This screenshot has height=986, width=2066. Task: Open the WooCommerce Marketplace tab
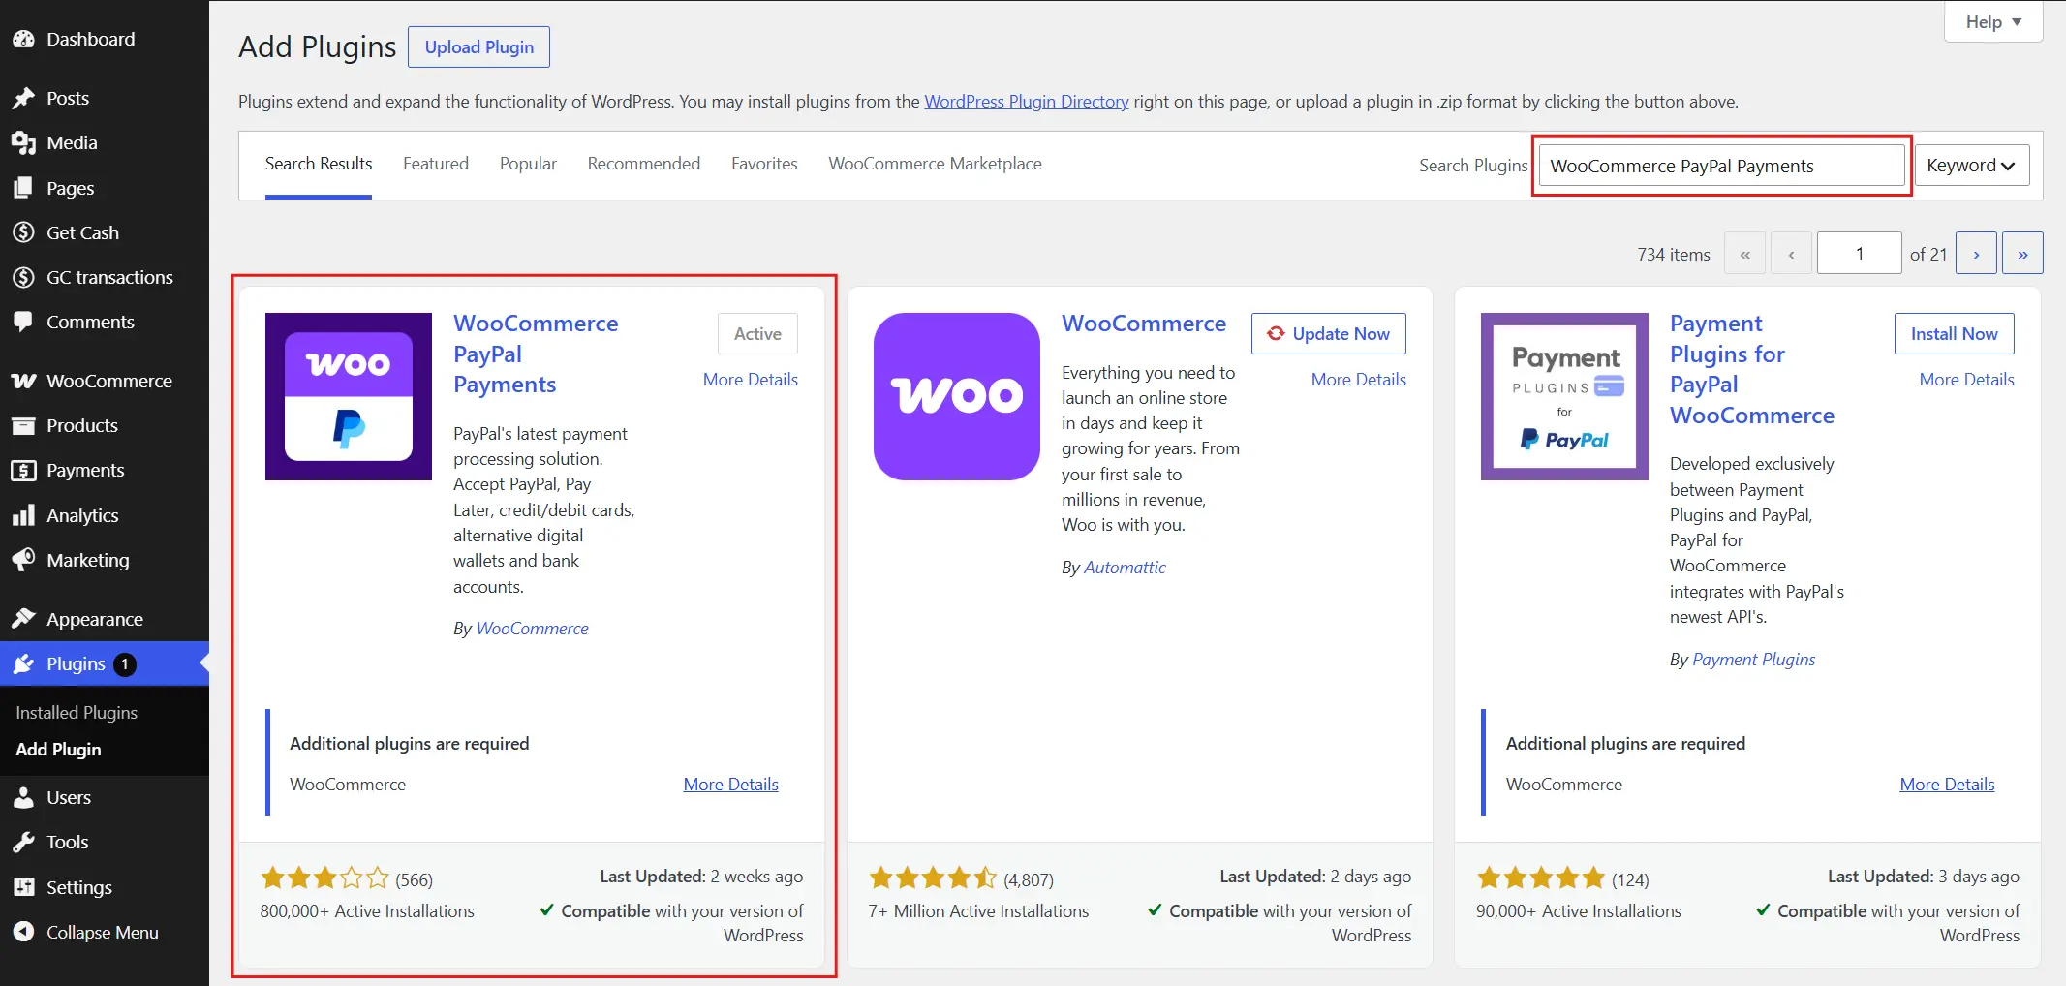(x=935, y=164)
